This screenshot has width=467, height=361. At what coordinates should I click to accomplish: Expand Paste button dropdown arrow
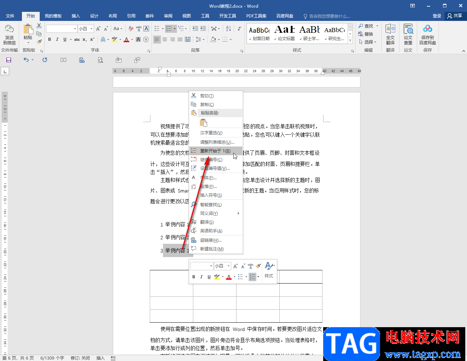coord(28,43)
